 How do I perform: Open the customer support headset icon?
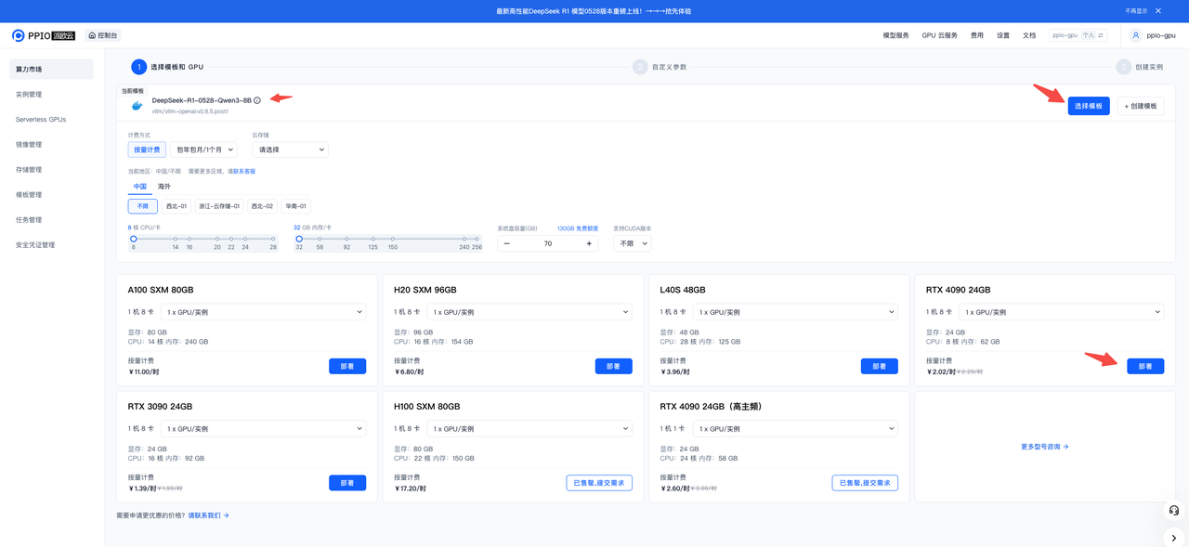[x=1174, y=510]
